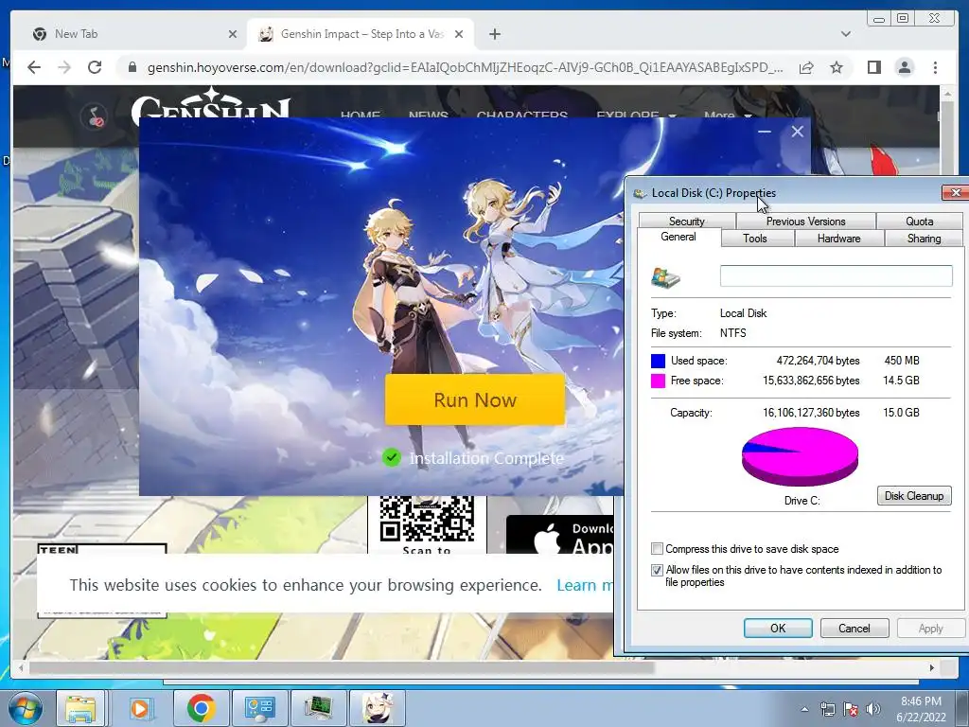Open the Chrome profile avatar
The image size is (969, 727).
point(904,67)
